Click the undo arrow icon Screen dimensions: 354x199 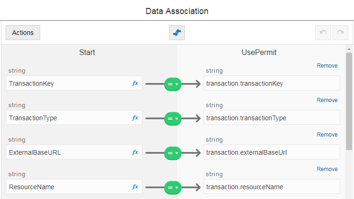tap(323, 33)
